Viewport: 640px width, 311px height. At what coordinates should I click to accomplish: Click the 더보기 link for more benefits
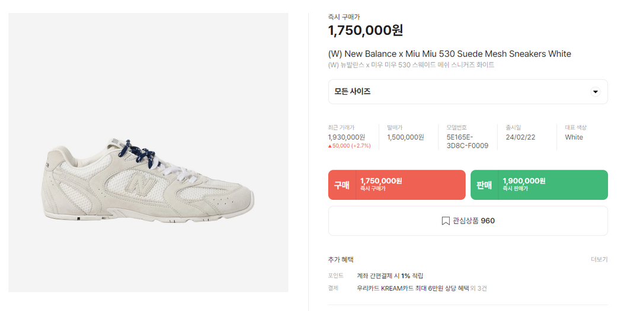click(599, 260)
